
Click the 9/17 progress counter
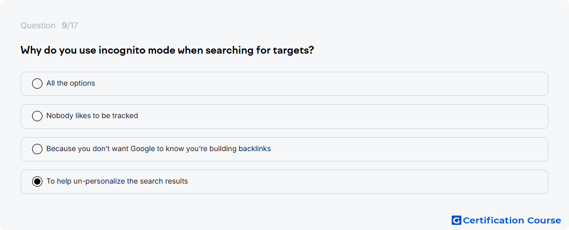[x=70, y=26]
